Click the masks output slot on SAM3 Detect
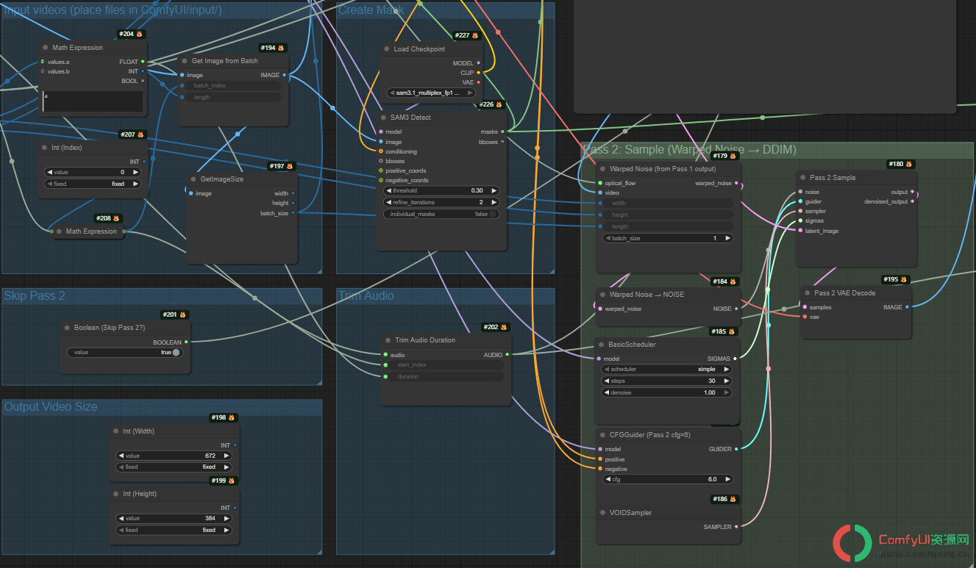This screenshot has height=568, width=976. [502, 132]
